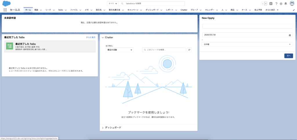Go to the ホーム tab
This screenshot has height=140, width=297.
(x=28, y=10)
